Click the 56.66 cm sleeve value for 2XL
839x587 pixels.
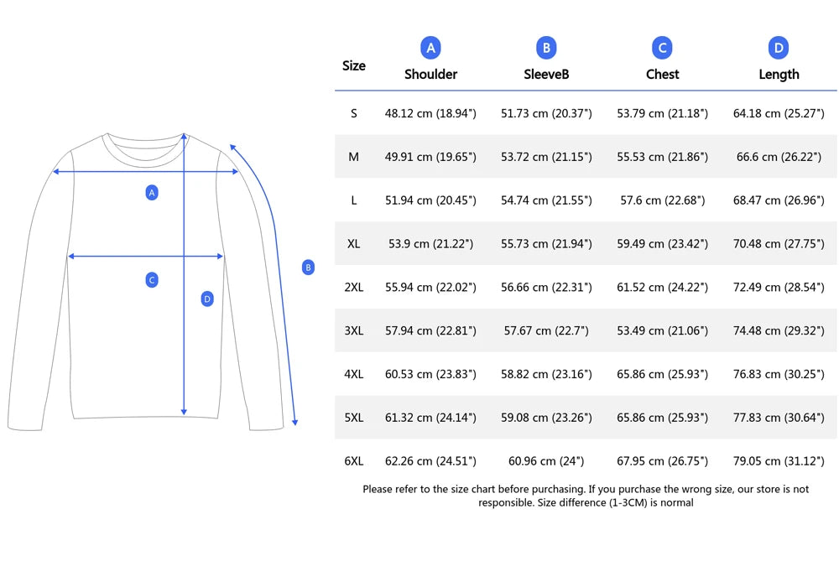pyautogui.click(x=546, y=288)
